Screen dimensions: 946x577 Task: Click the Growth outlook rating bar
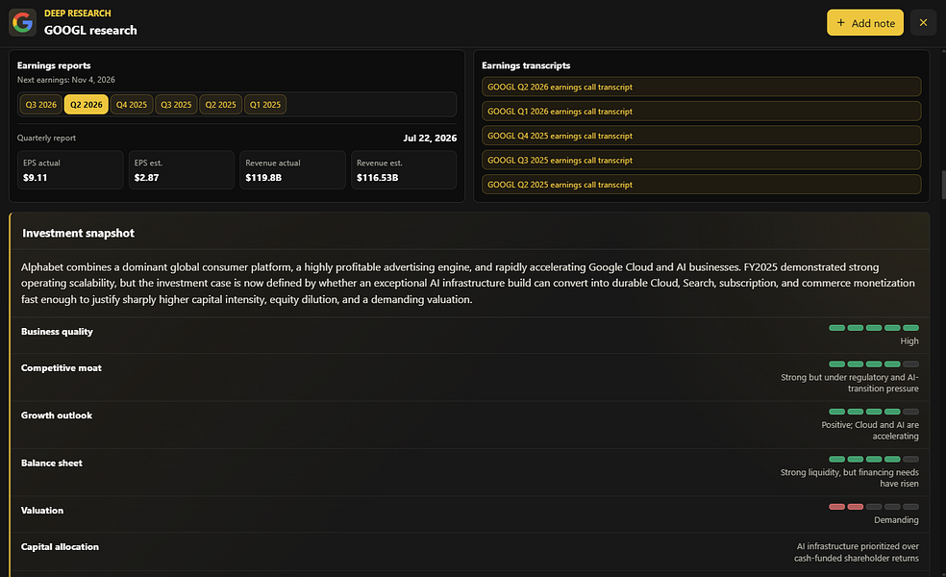874,412
